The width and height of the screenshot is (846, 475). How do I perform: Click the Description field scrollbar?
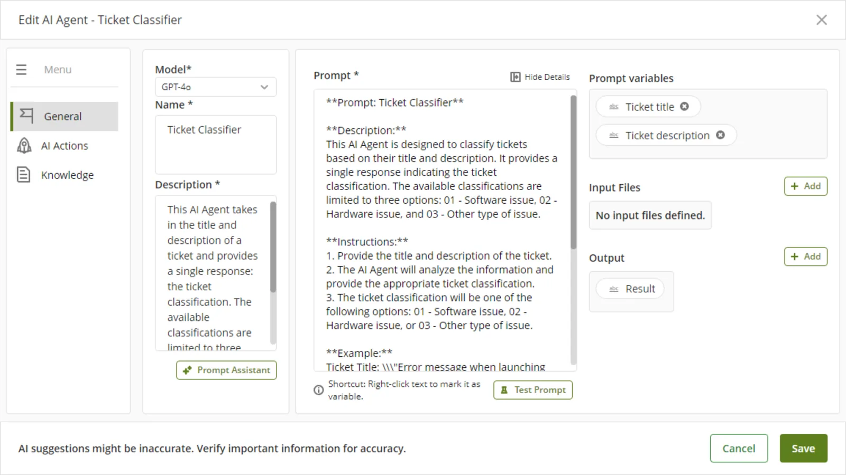pos(273,247)
